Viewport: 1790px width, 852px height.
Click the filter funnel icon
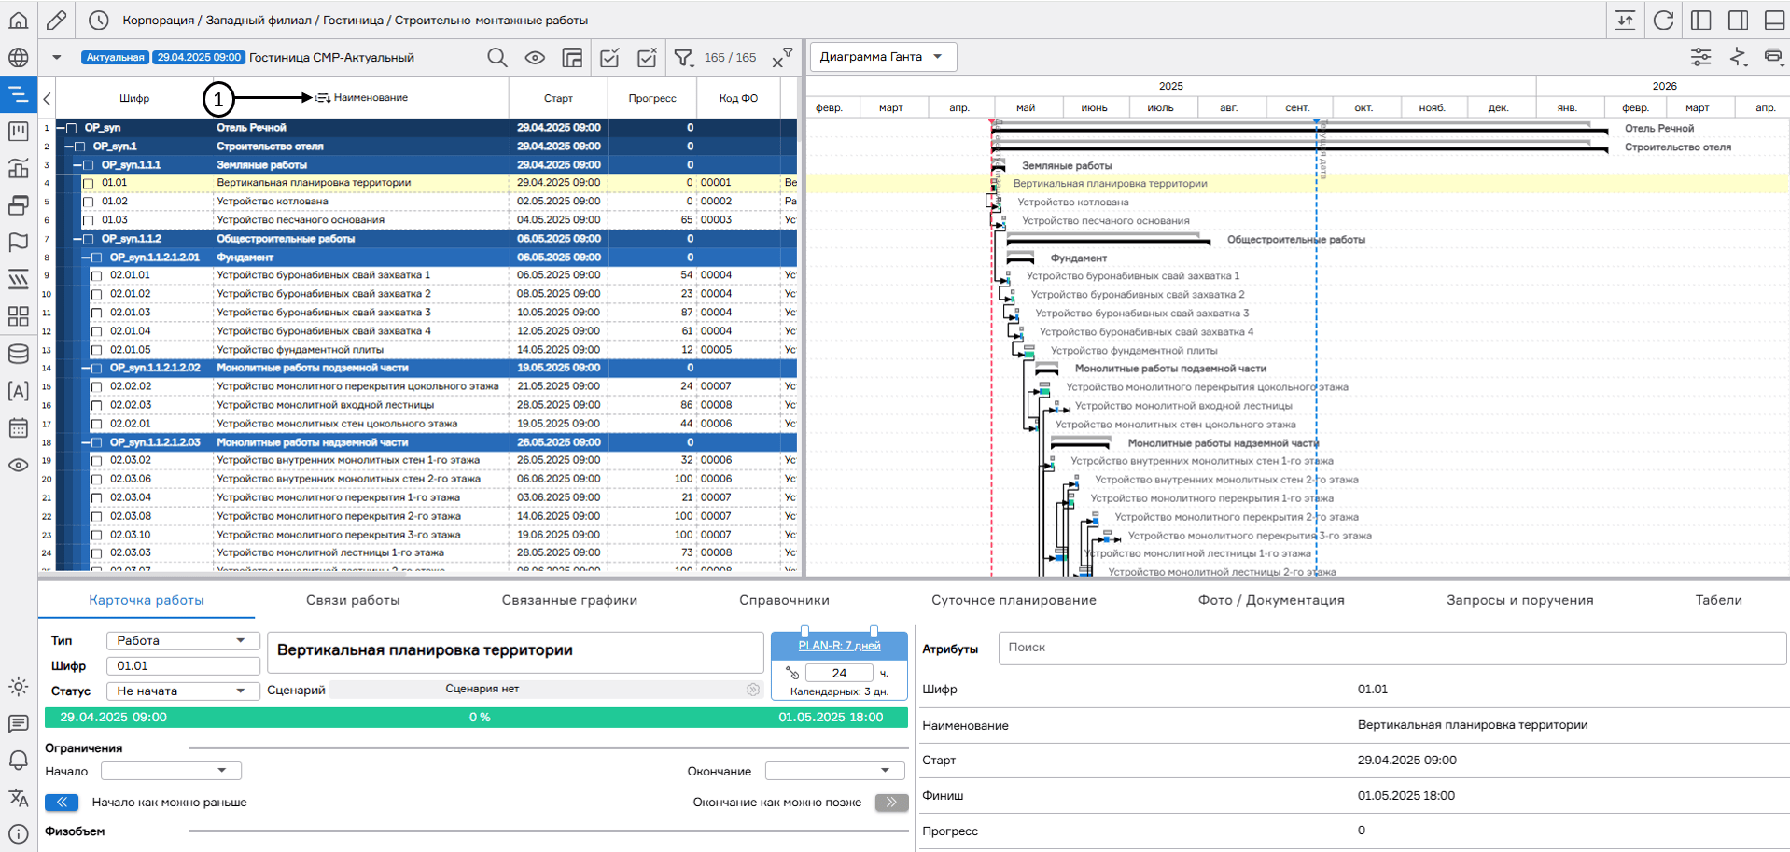684,58
